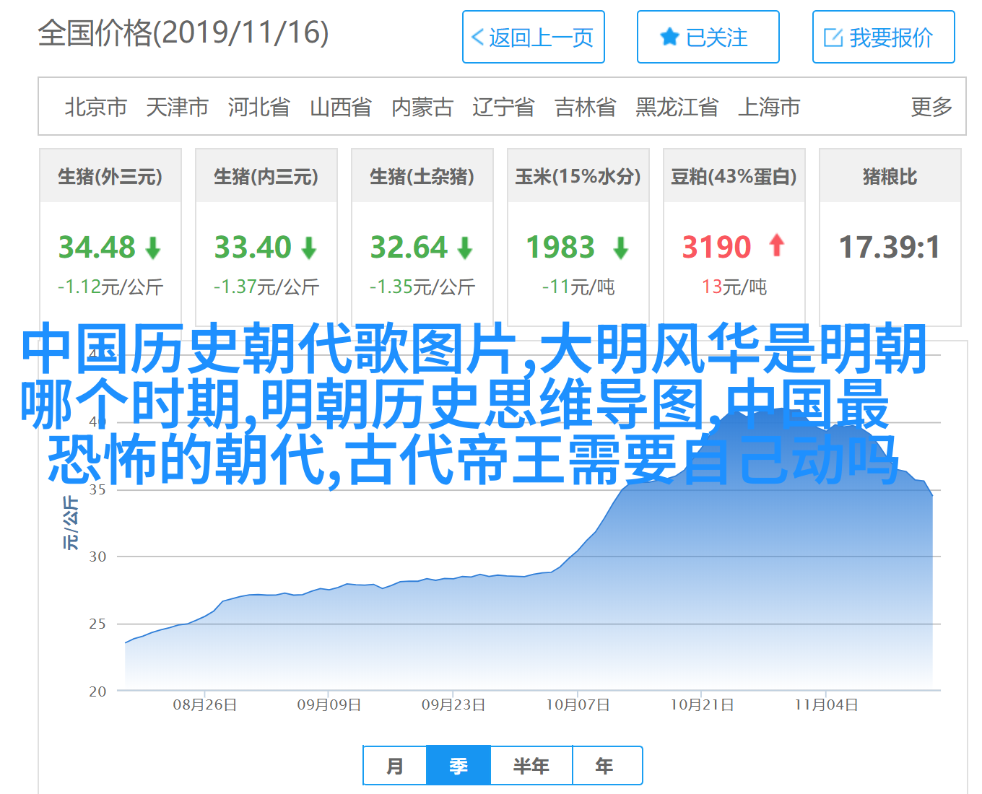Click the 09月23日 axis label

coord(453,704)
